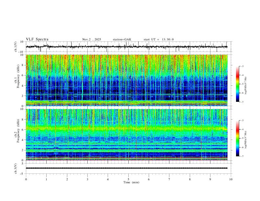The height and width of the screenshot is (201, 260).
Task: Click the time axis tick label "0"
Action: [x=26, y=179]
